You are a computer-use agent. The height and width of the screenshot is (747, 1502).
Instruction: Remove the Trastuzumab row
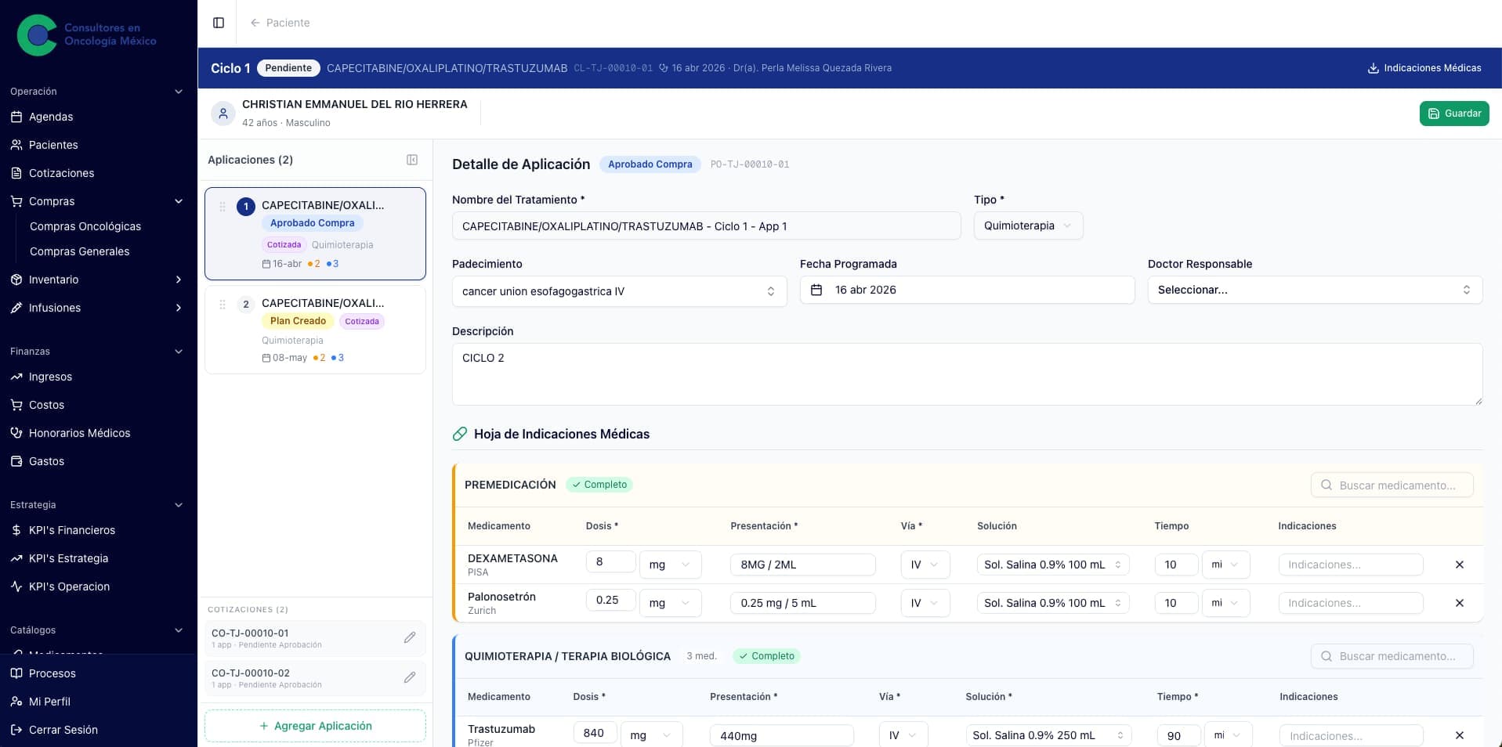click(1459, 735)
